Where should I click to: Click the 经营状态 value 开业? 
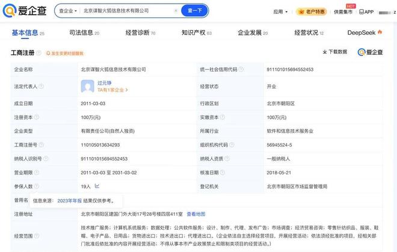click(271, 87)
